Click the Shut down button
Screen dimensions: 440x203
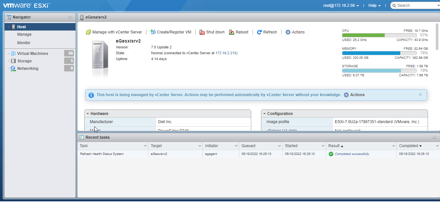[x=212, y=32]
